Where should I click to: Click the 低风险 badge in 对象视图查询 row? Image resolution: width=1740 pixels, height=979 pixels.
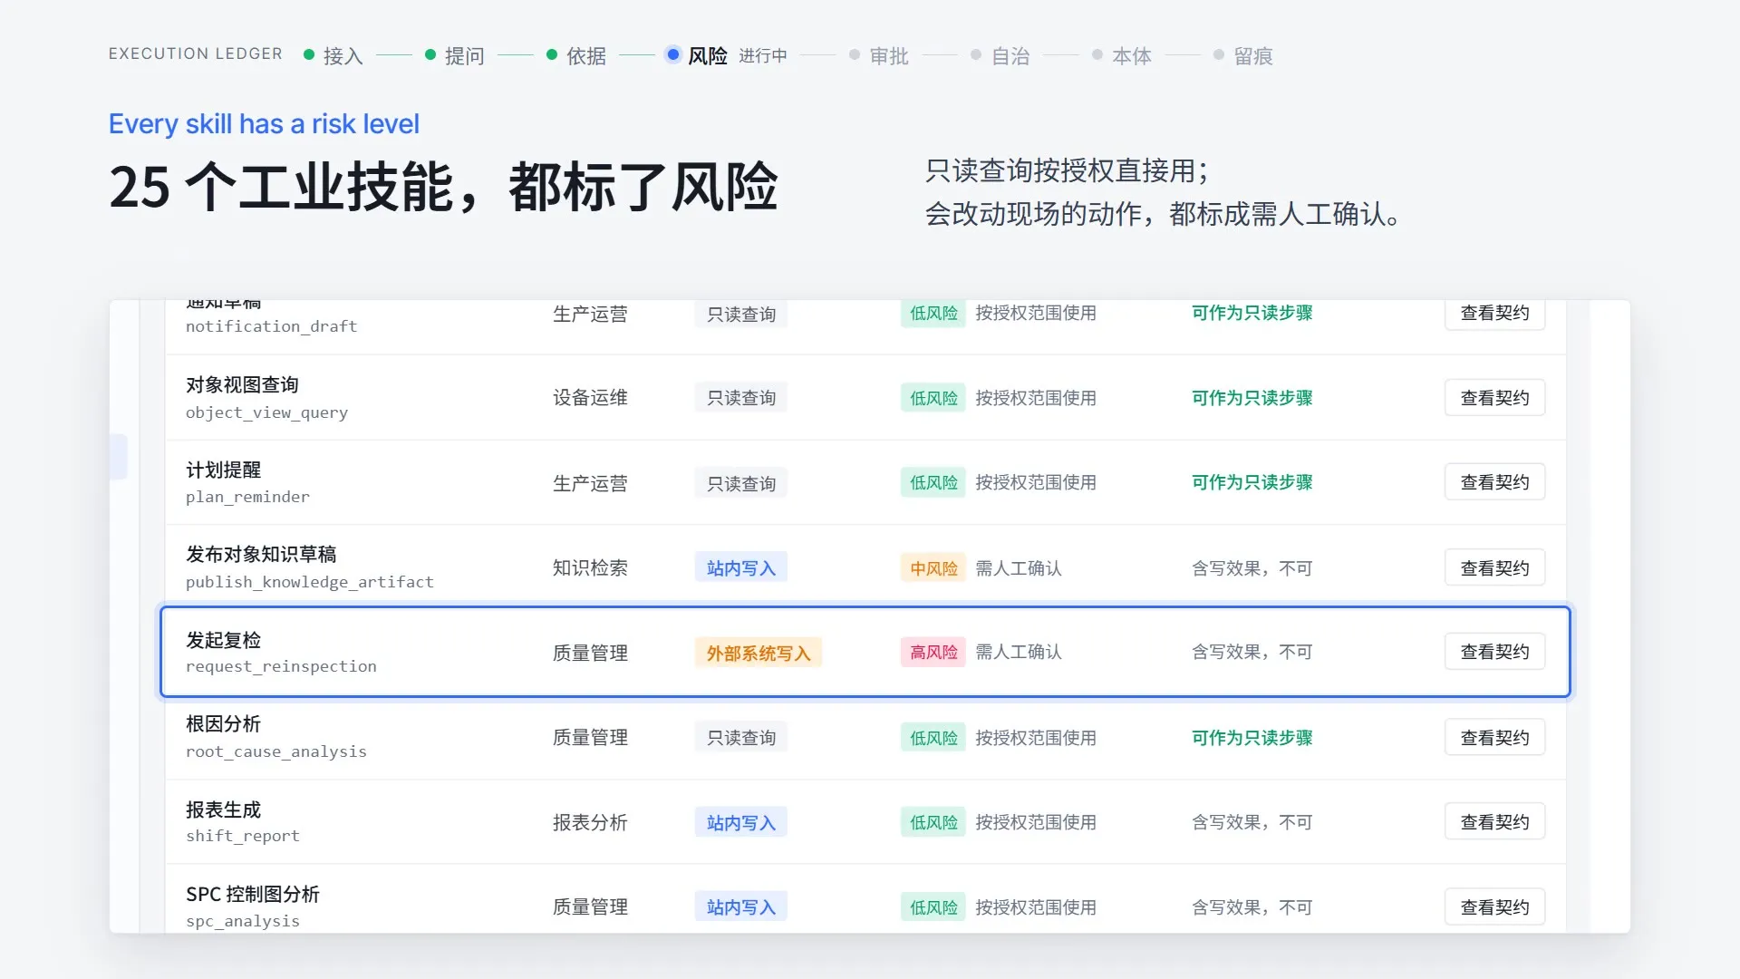pos(933,398)
